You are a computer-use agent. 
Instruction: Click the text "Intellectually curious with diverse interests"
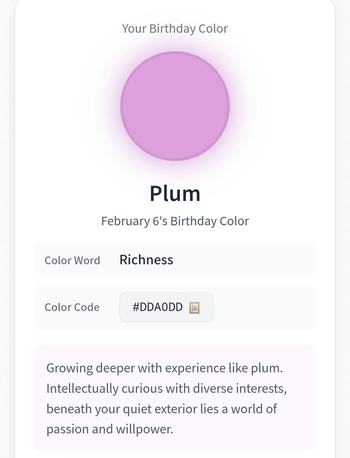tap(166, 389)
